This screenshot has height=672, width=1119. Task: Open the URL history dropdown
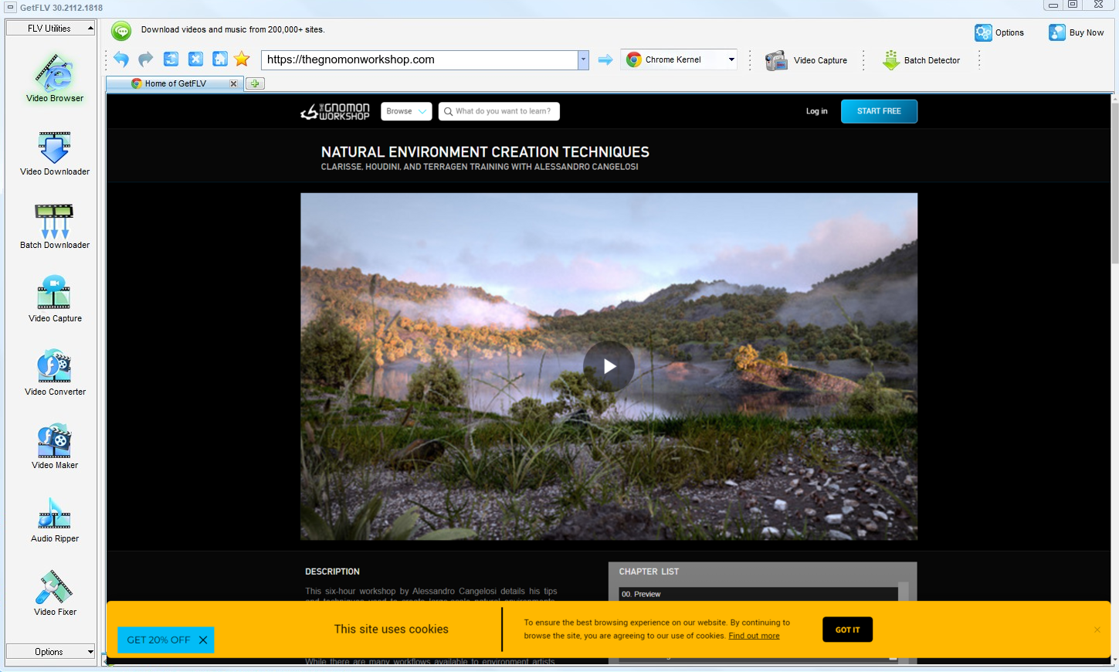point(584,59)
